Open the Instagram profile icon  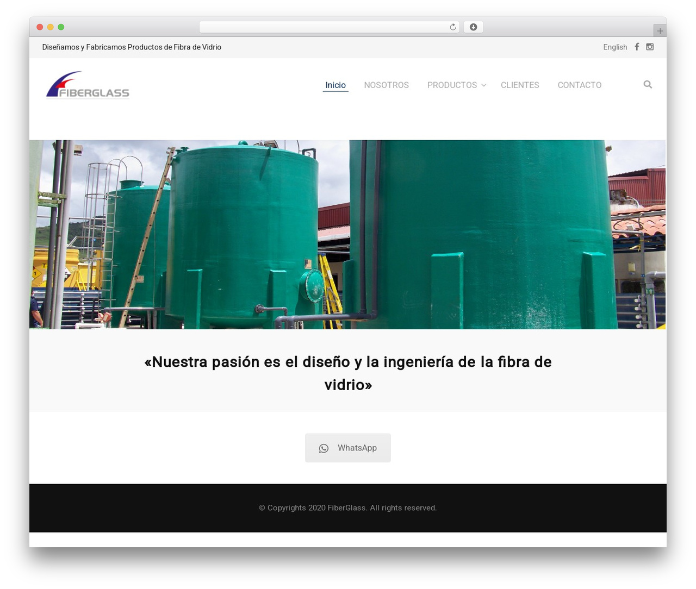[650, 47]
